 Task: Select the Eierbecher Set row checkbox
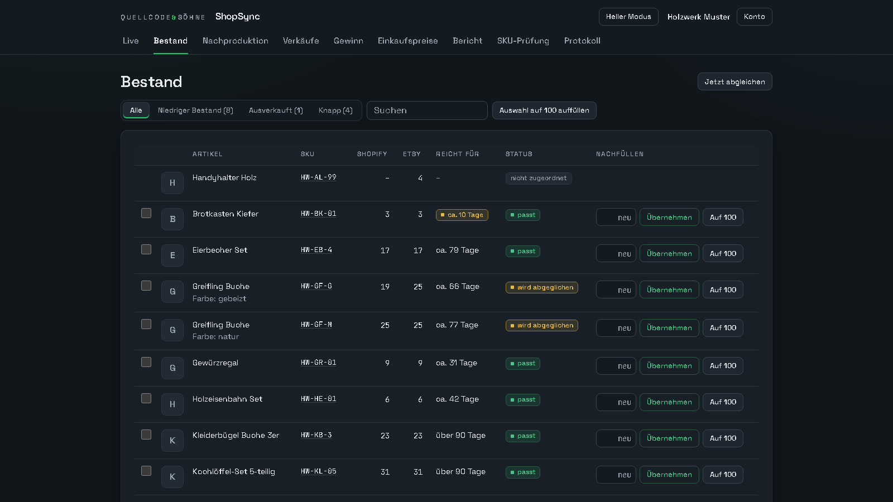point(146,249)
